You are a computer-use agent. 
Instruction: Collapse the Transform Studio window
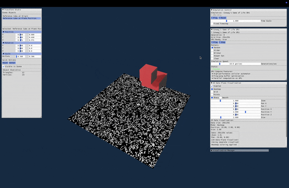tap(3, 10)
